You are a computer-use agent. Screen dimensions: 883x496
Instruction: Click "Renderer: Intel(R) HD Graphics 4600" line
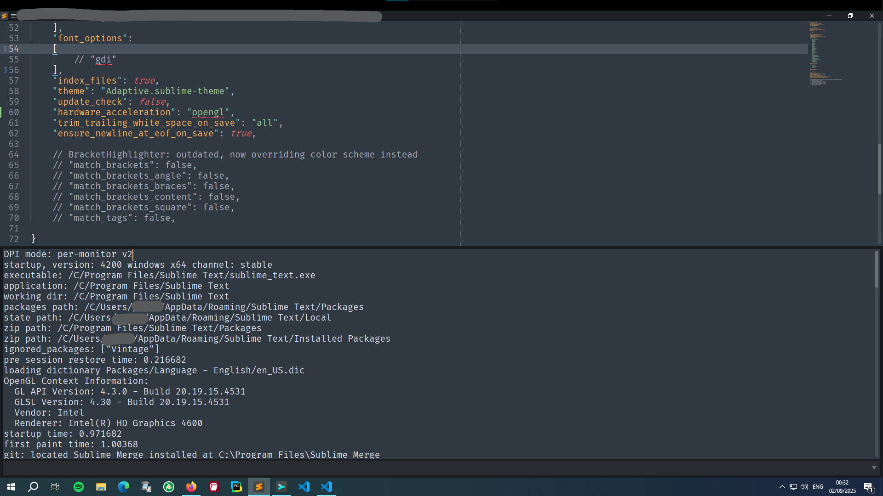click(x=109, y=423)
